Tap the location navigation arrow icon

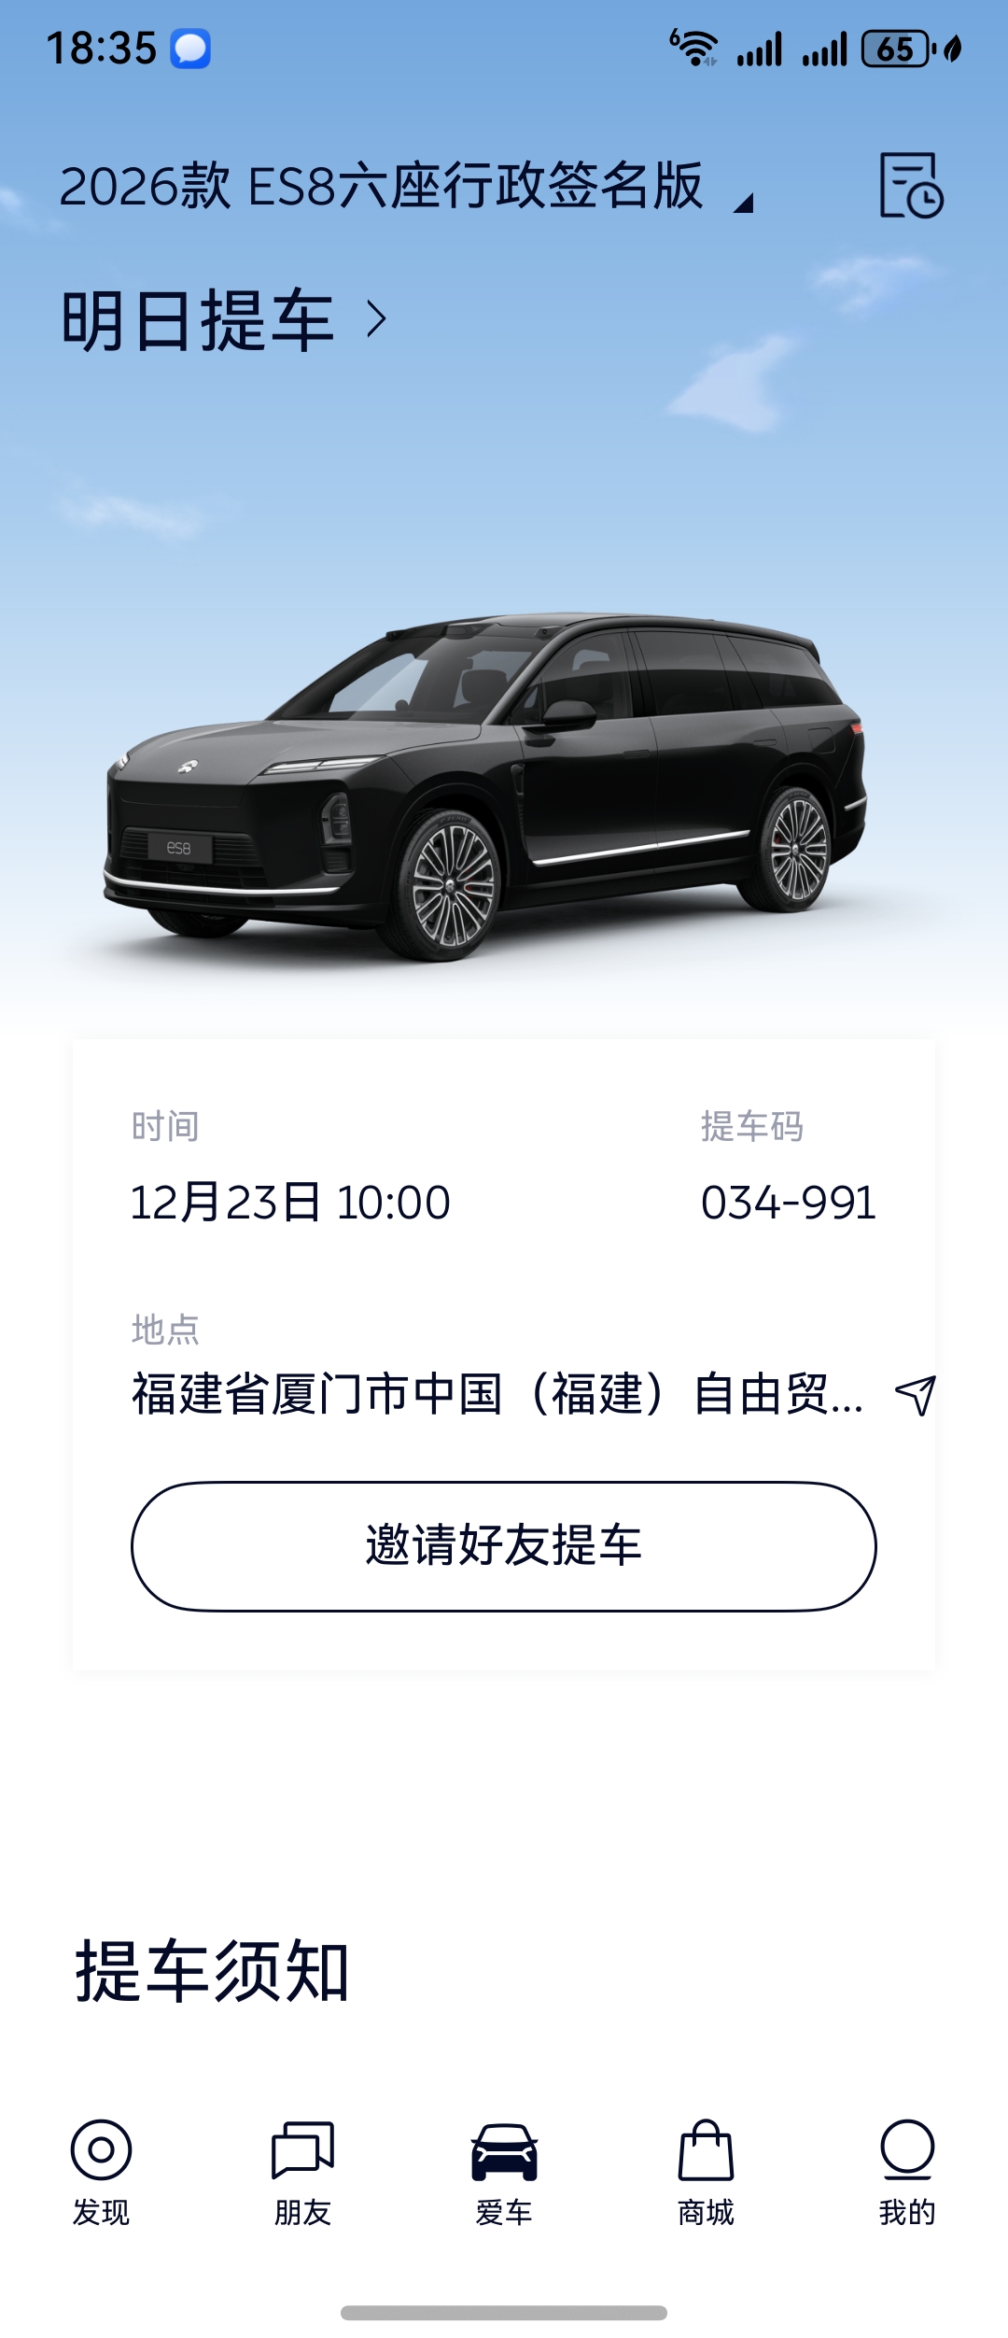click(x=916, y=1395)
